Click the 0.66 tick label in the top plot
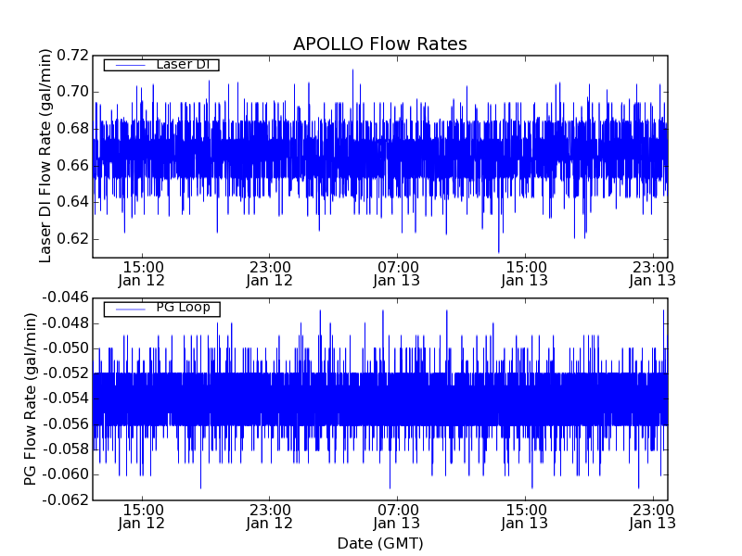Screen dimensions: 742x556 coord(73,166)
